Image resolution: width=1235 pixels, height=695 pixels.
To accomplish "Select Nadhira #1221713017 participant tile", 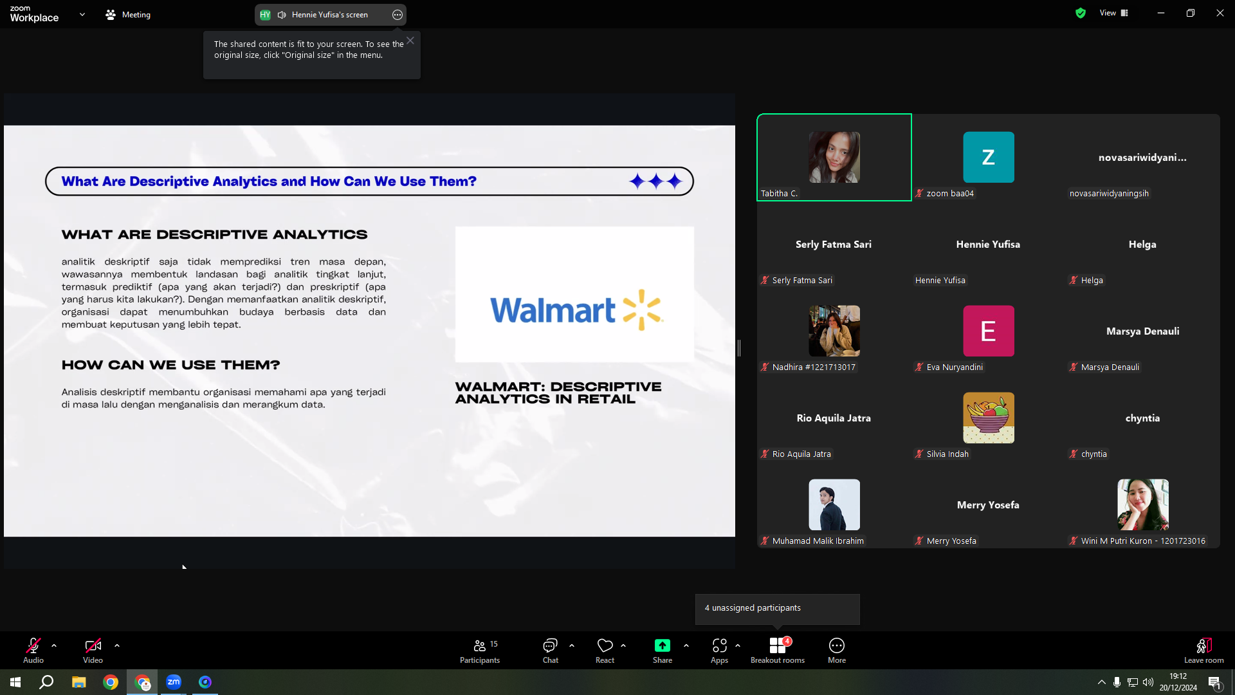I will tap(834, 331).
